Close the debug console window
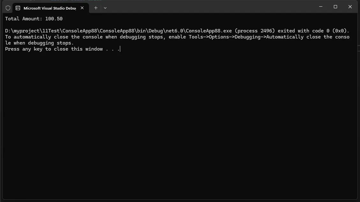 (x=350, y=7)
